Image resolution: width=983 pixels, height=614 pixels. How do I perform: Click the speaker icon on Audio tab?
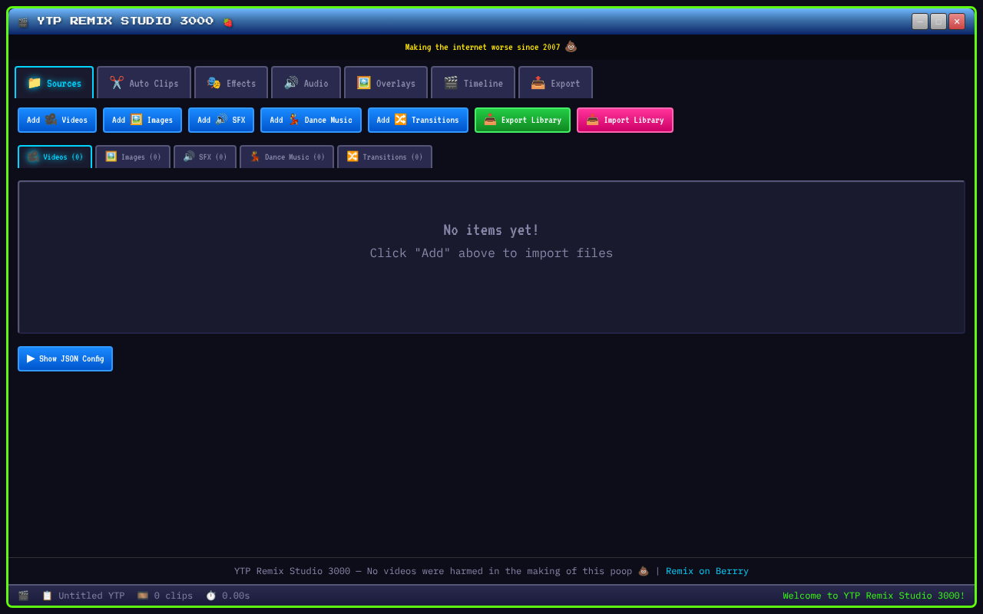point(291,83)
